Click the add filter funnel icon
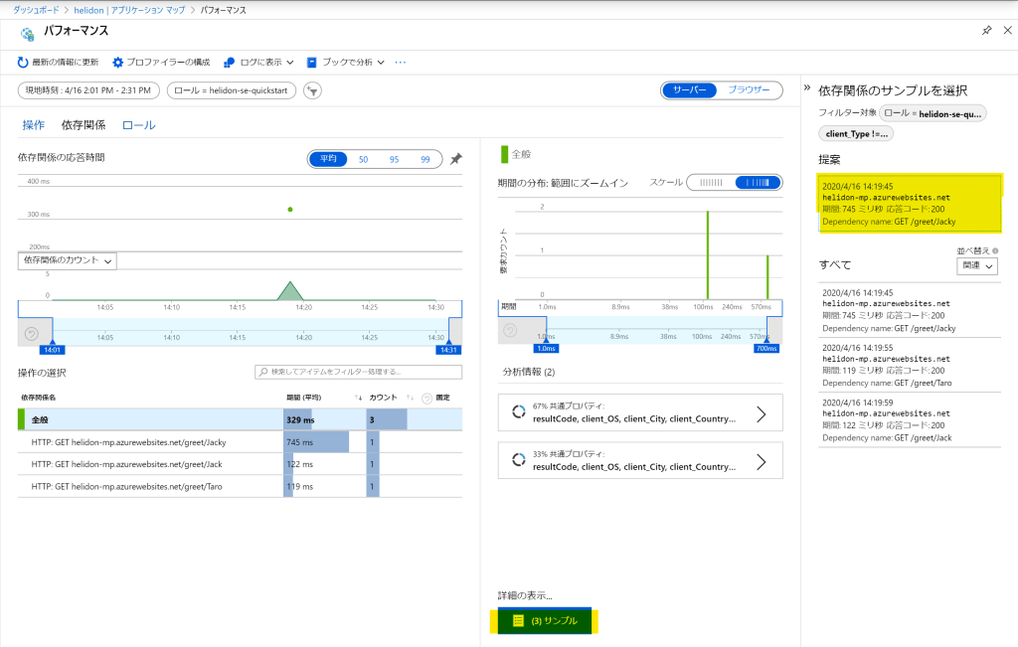 click(313, 90)
